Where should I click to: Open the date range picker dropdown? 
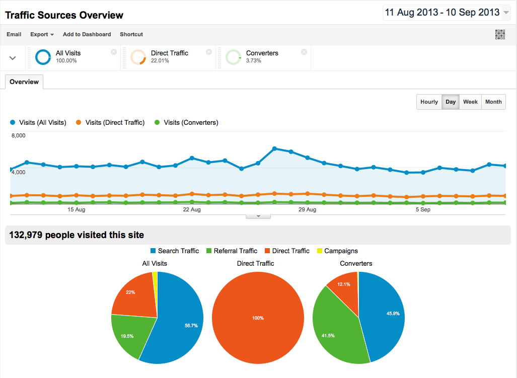(506, 13)
